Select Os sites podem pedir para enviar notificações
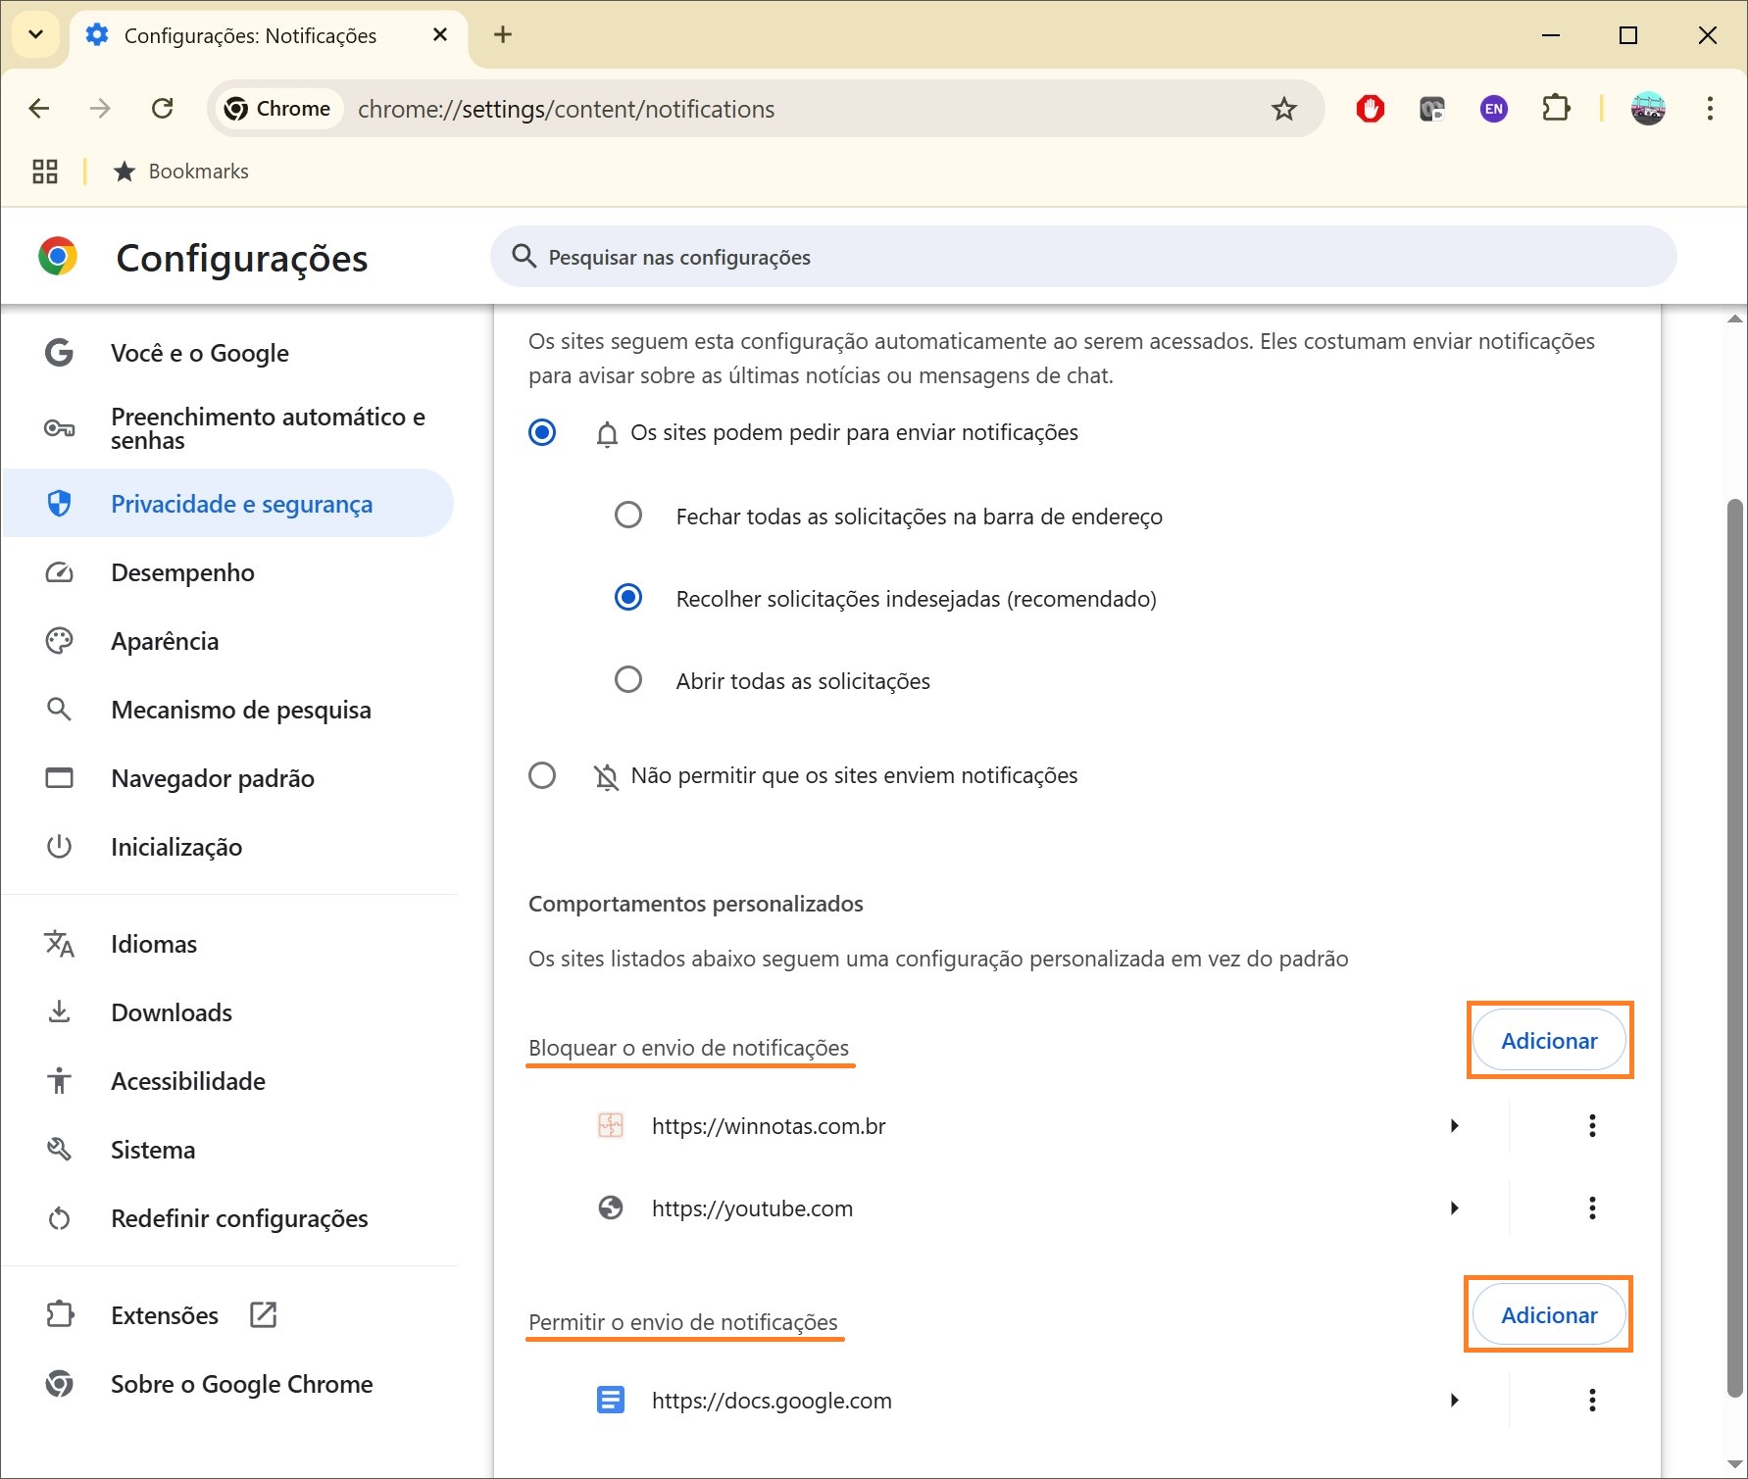This screenshot has width=1748, height=1479. point(542,432)
